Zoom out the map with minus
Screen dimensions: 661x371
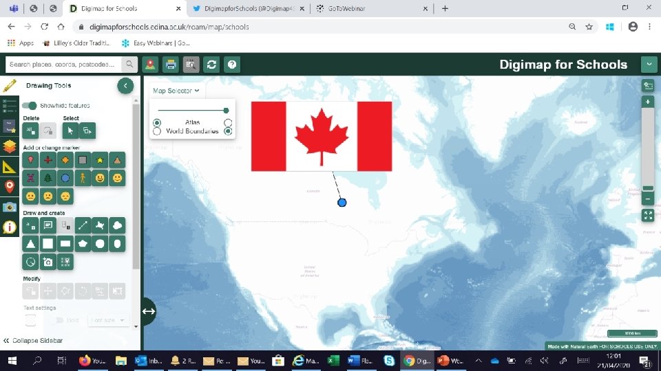(648, 199)
